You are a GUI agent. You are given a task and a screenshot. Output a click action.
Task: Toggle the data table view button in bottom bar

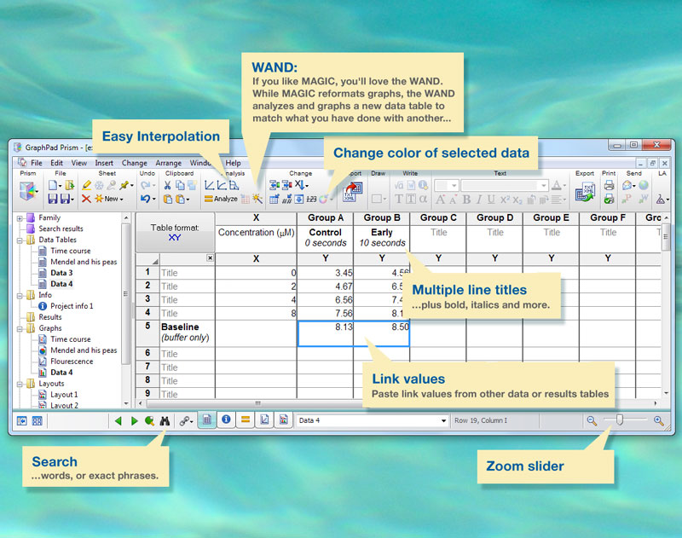click(x=207, y=419)
